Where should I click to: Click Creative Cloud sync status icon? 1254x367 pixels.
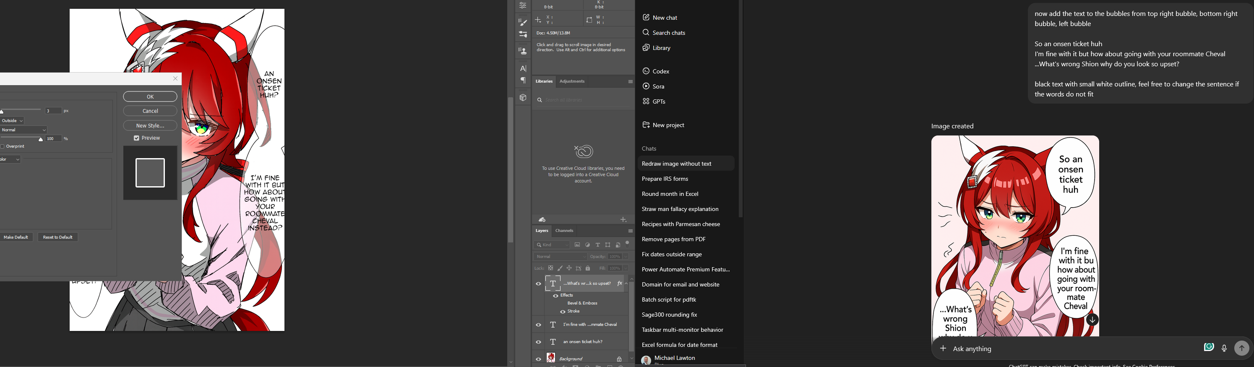pos(542,219)
